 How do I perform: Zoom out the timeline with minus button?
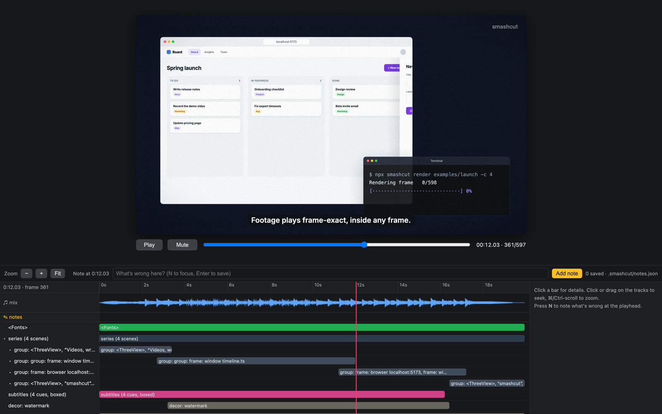click(x=26, y=273)
